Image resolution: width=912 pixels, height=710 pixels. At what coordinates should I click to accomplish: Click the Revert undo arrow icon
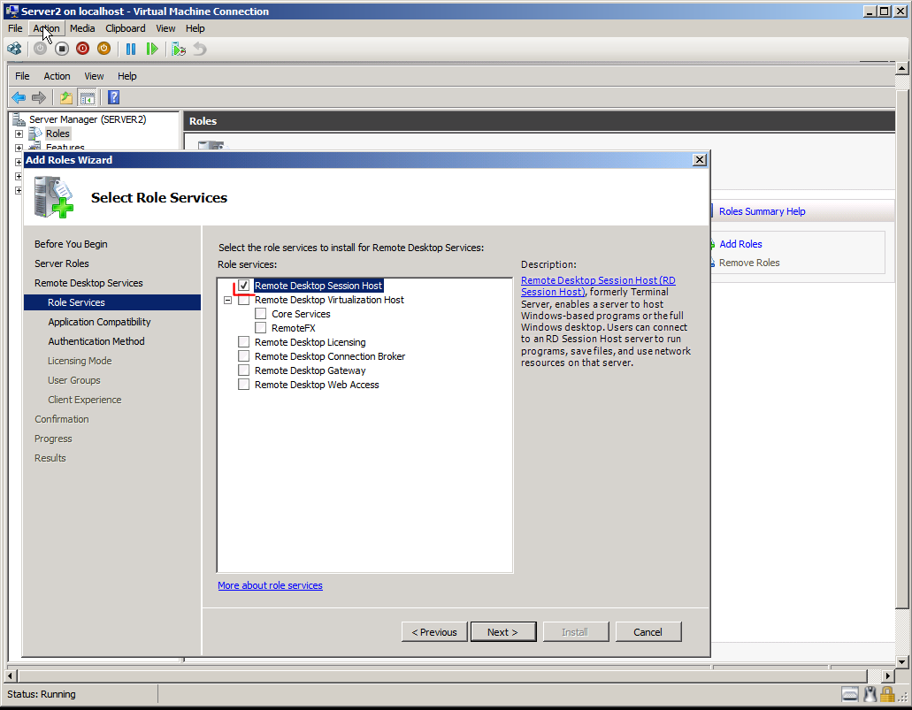[x=200, y=49]
